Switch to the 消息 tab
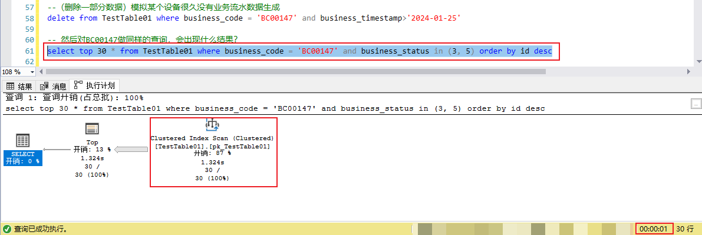 [x=53, y=87]
